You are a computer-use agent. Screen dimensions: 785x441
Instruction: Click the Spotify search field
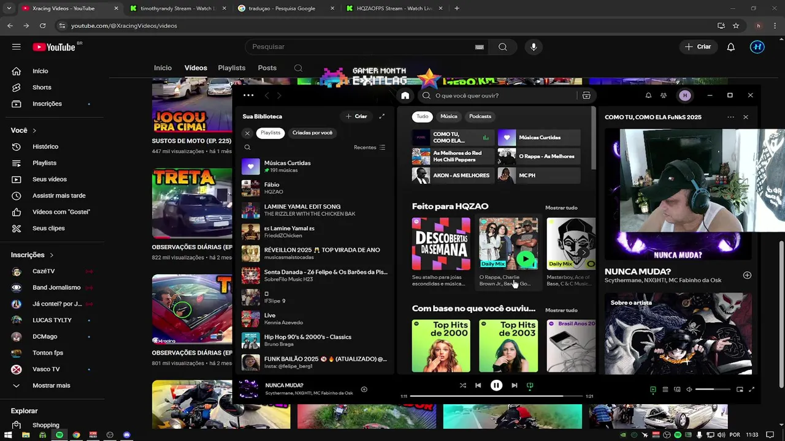tap(504, 96)
